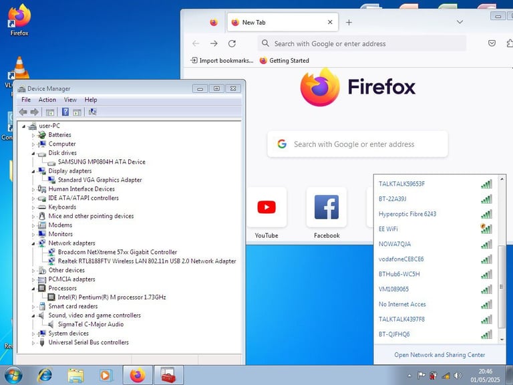
Task: Click the Firefox address bar
Action: tap(362, 43)
